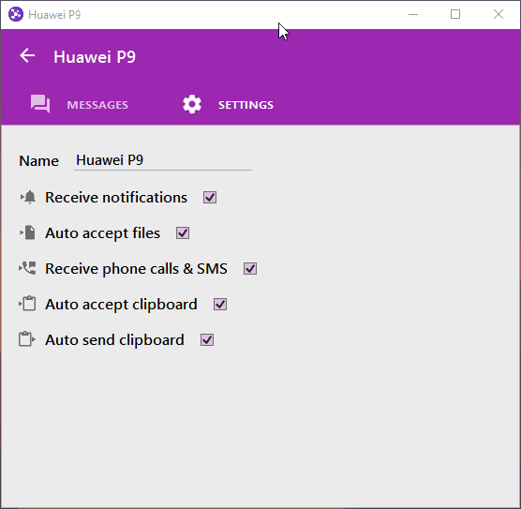Click the clipboard icon beside Auto send clipboard
The height and width of the screenshot is (509, 521).
coord(27,339)
